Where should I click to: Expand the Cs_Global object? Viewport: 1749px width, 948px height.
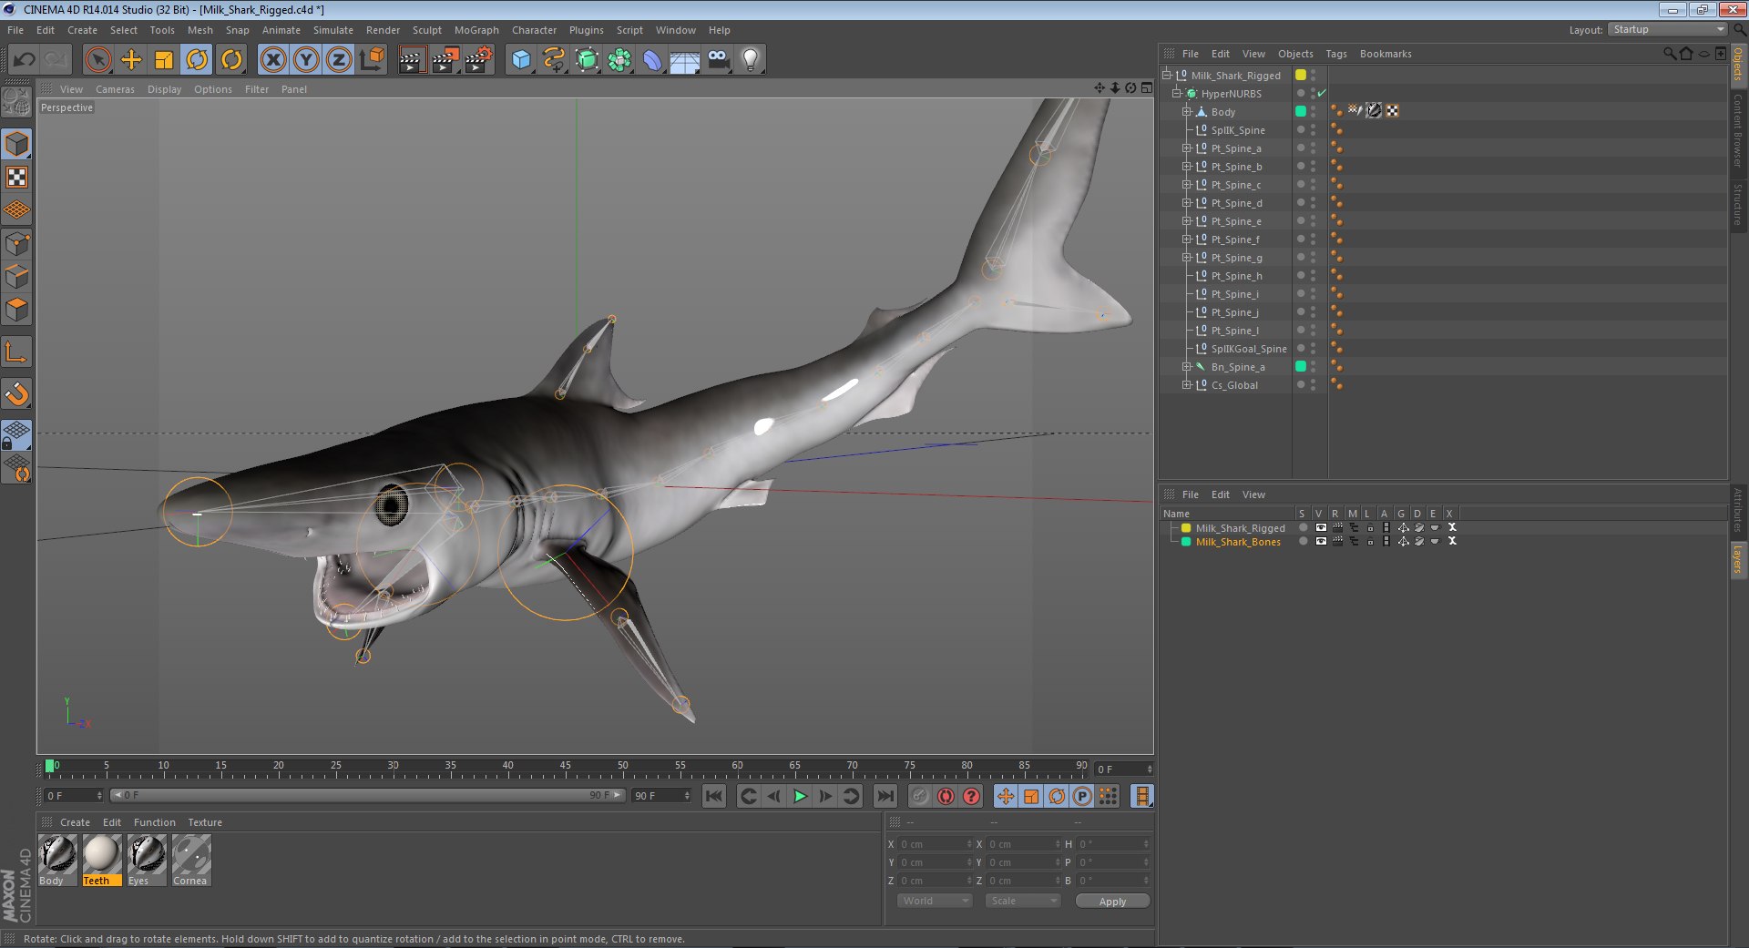click(x=1186, y=384)
